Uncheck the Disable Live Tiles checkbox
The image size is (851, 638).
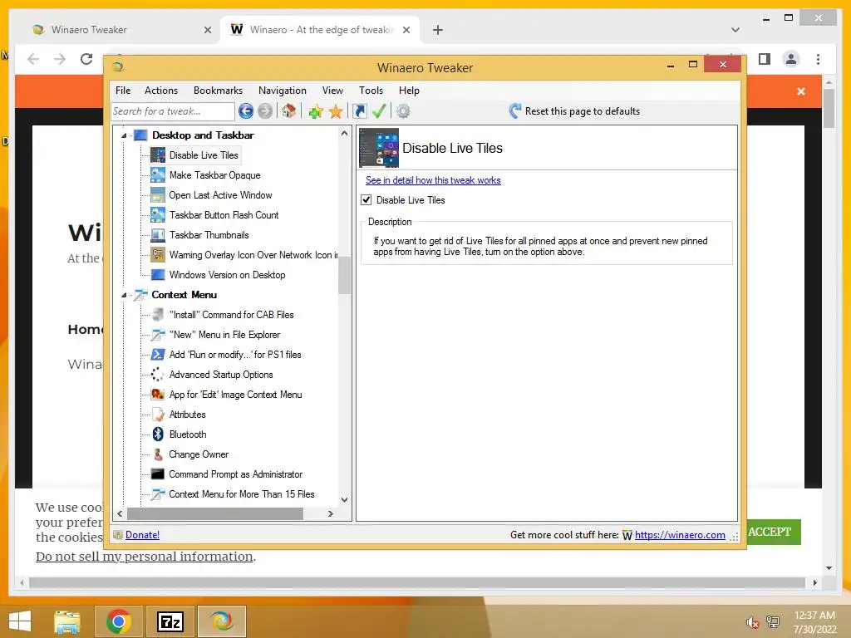click(x=366, y=199)
